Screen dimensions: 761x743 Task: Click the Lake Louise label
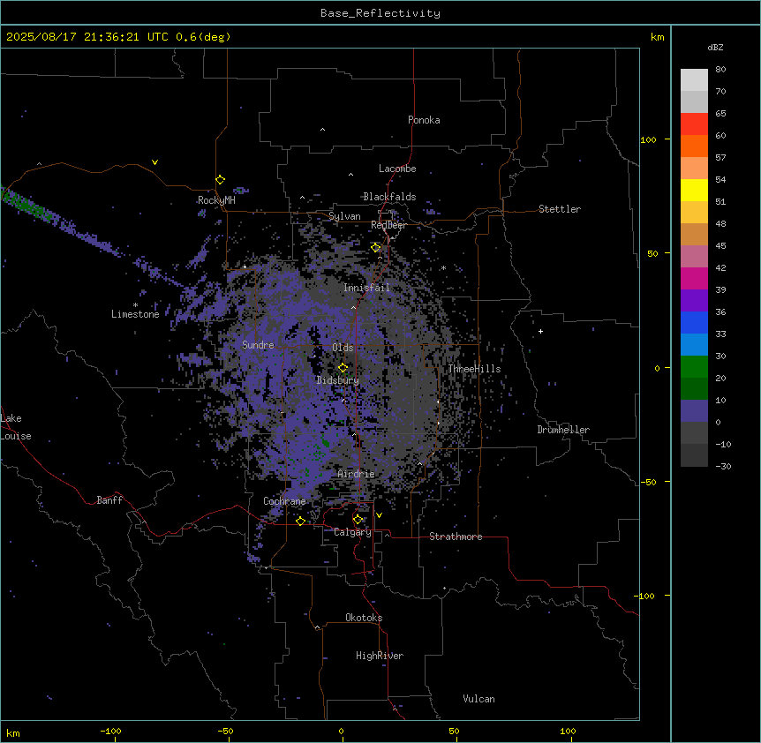(x=16, y=427)
